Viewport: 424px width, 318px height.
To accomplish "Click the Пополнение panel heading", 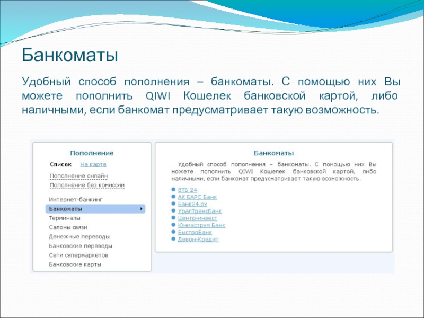I will pos(92,153).
